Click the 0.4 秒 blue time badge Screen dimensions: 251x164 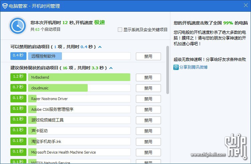click(x=18, y=56)
